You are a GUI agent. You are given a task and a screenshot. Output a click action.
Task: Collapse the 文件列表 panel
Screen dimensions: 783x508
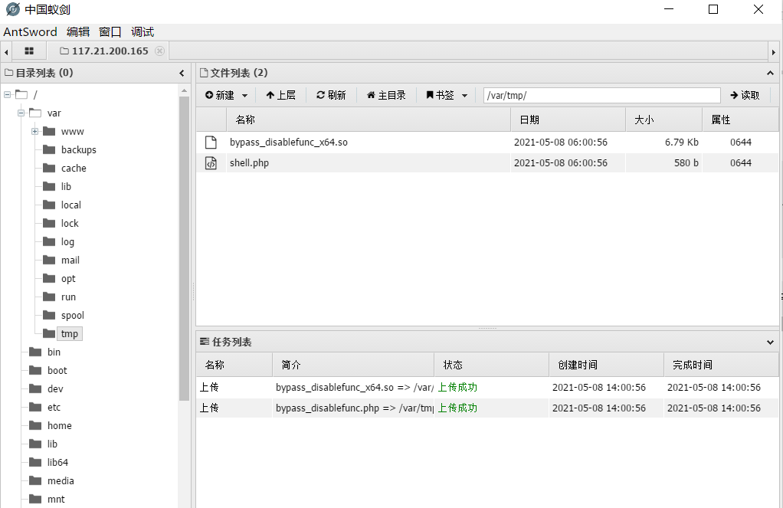(x=770, y=74)
